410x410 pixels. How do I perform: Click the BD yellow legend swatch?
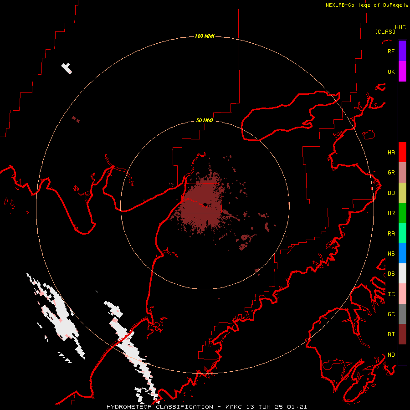[402, 193]
